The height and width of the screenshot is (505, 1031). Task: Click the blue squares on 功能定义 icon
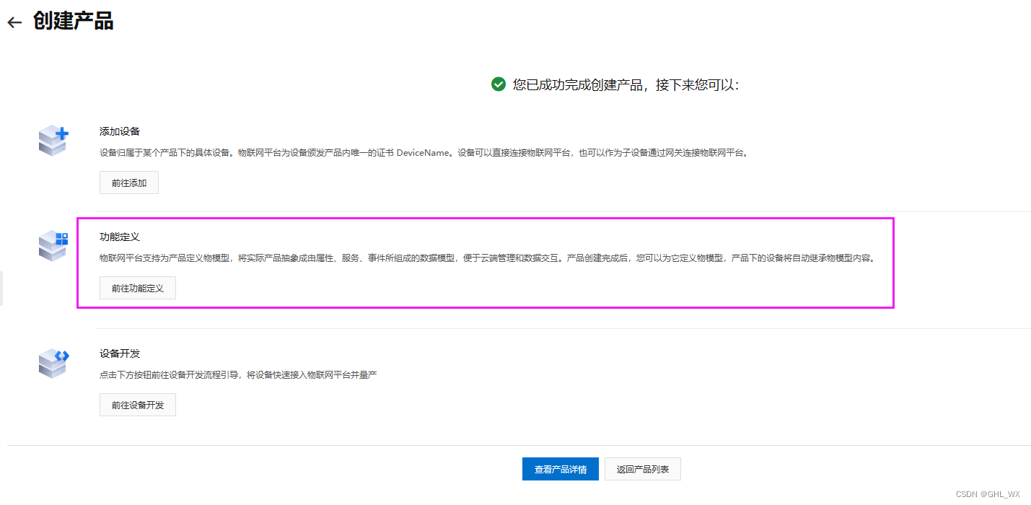(61, 239)
